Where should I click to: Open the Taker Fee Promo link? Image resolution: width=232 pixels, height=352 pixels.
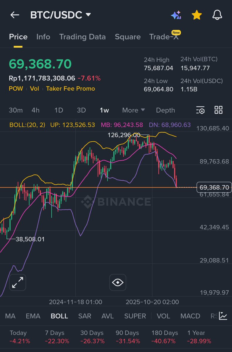pos(70,89)
